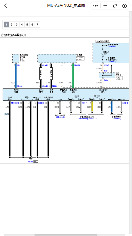Open page 6
Screen dimensions: 132x236
[32, 25]
